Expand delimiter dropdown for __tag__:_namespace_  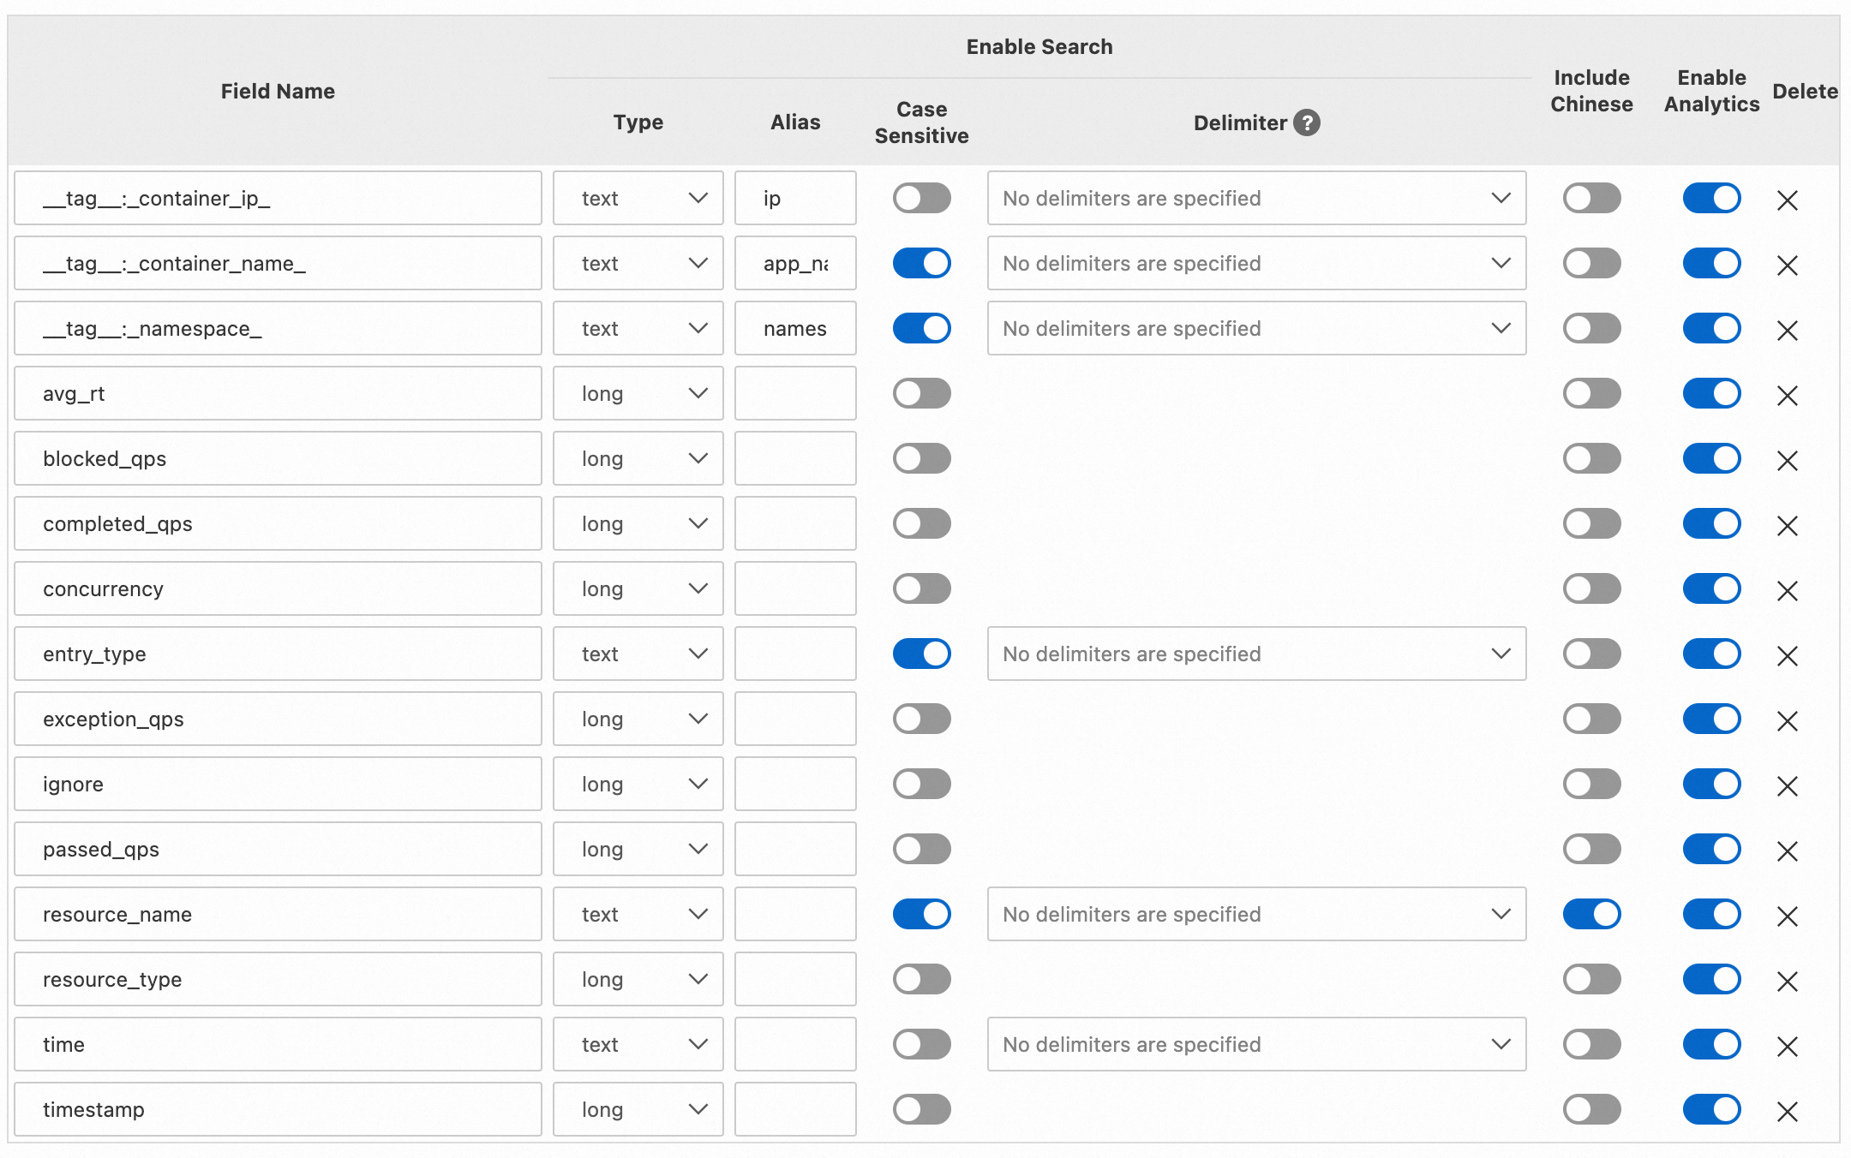tap(1256, 328)
